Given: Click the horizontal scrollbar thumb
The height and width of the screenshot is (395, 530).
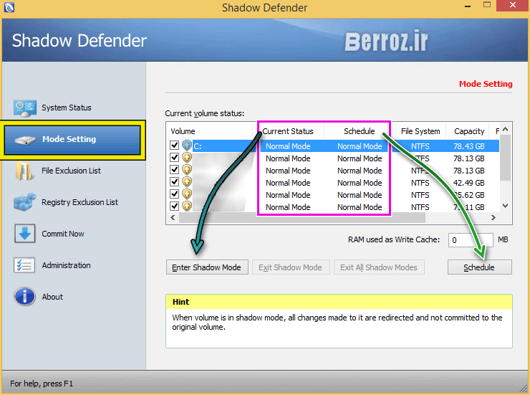Looking at the screenshot, I should pyautogui.click(x=302, y=218).
